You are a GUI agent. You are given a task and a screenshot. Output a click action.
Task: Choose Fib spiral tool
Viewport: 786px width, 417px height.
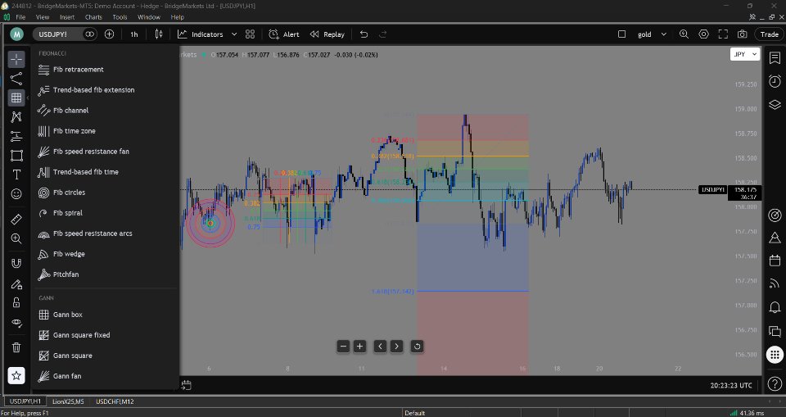pyautogui.click(x=106, y=213)
